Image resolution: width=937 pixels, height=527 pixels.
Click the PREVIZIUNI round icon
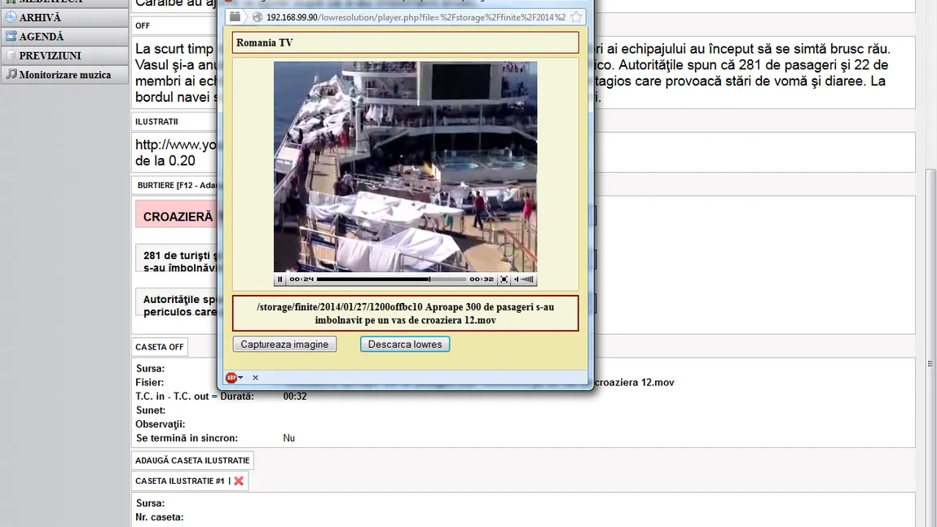tap(11, 55)
